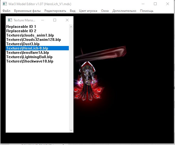Minimize the War3 Model Editor window
Viewport: 175px width, 145px height.
[x=143, y=4]
